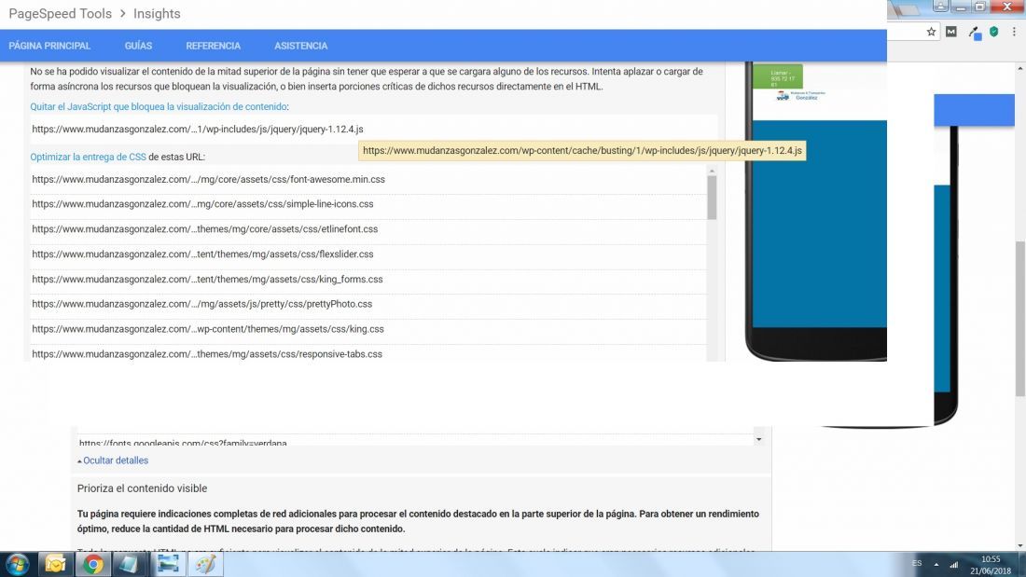Switch to Chrome in the taskbar
The height and width of the screenshot is (577, 1026).
click(93, 564)
